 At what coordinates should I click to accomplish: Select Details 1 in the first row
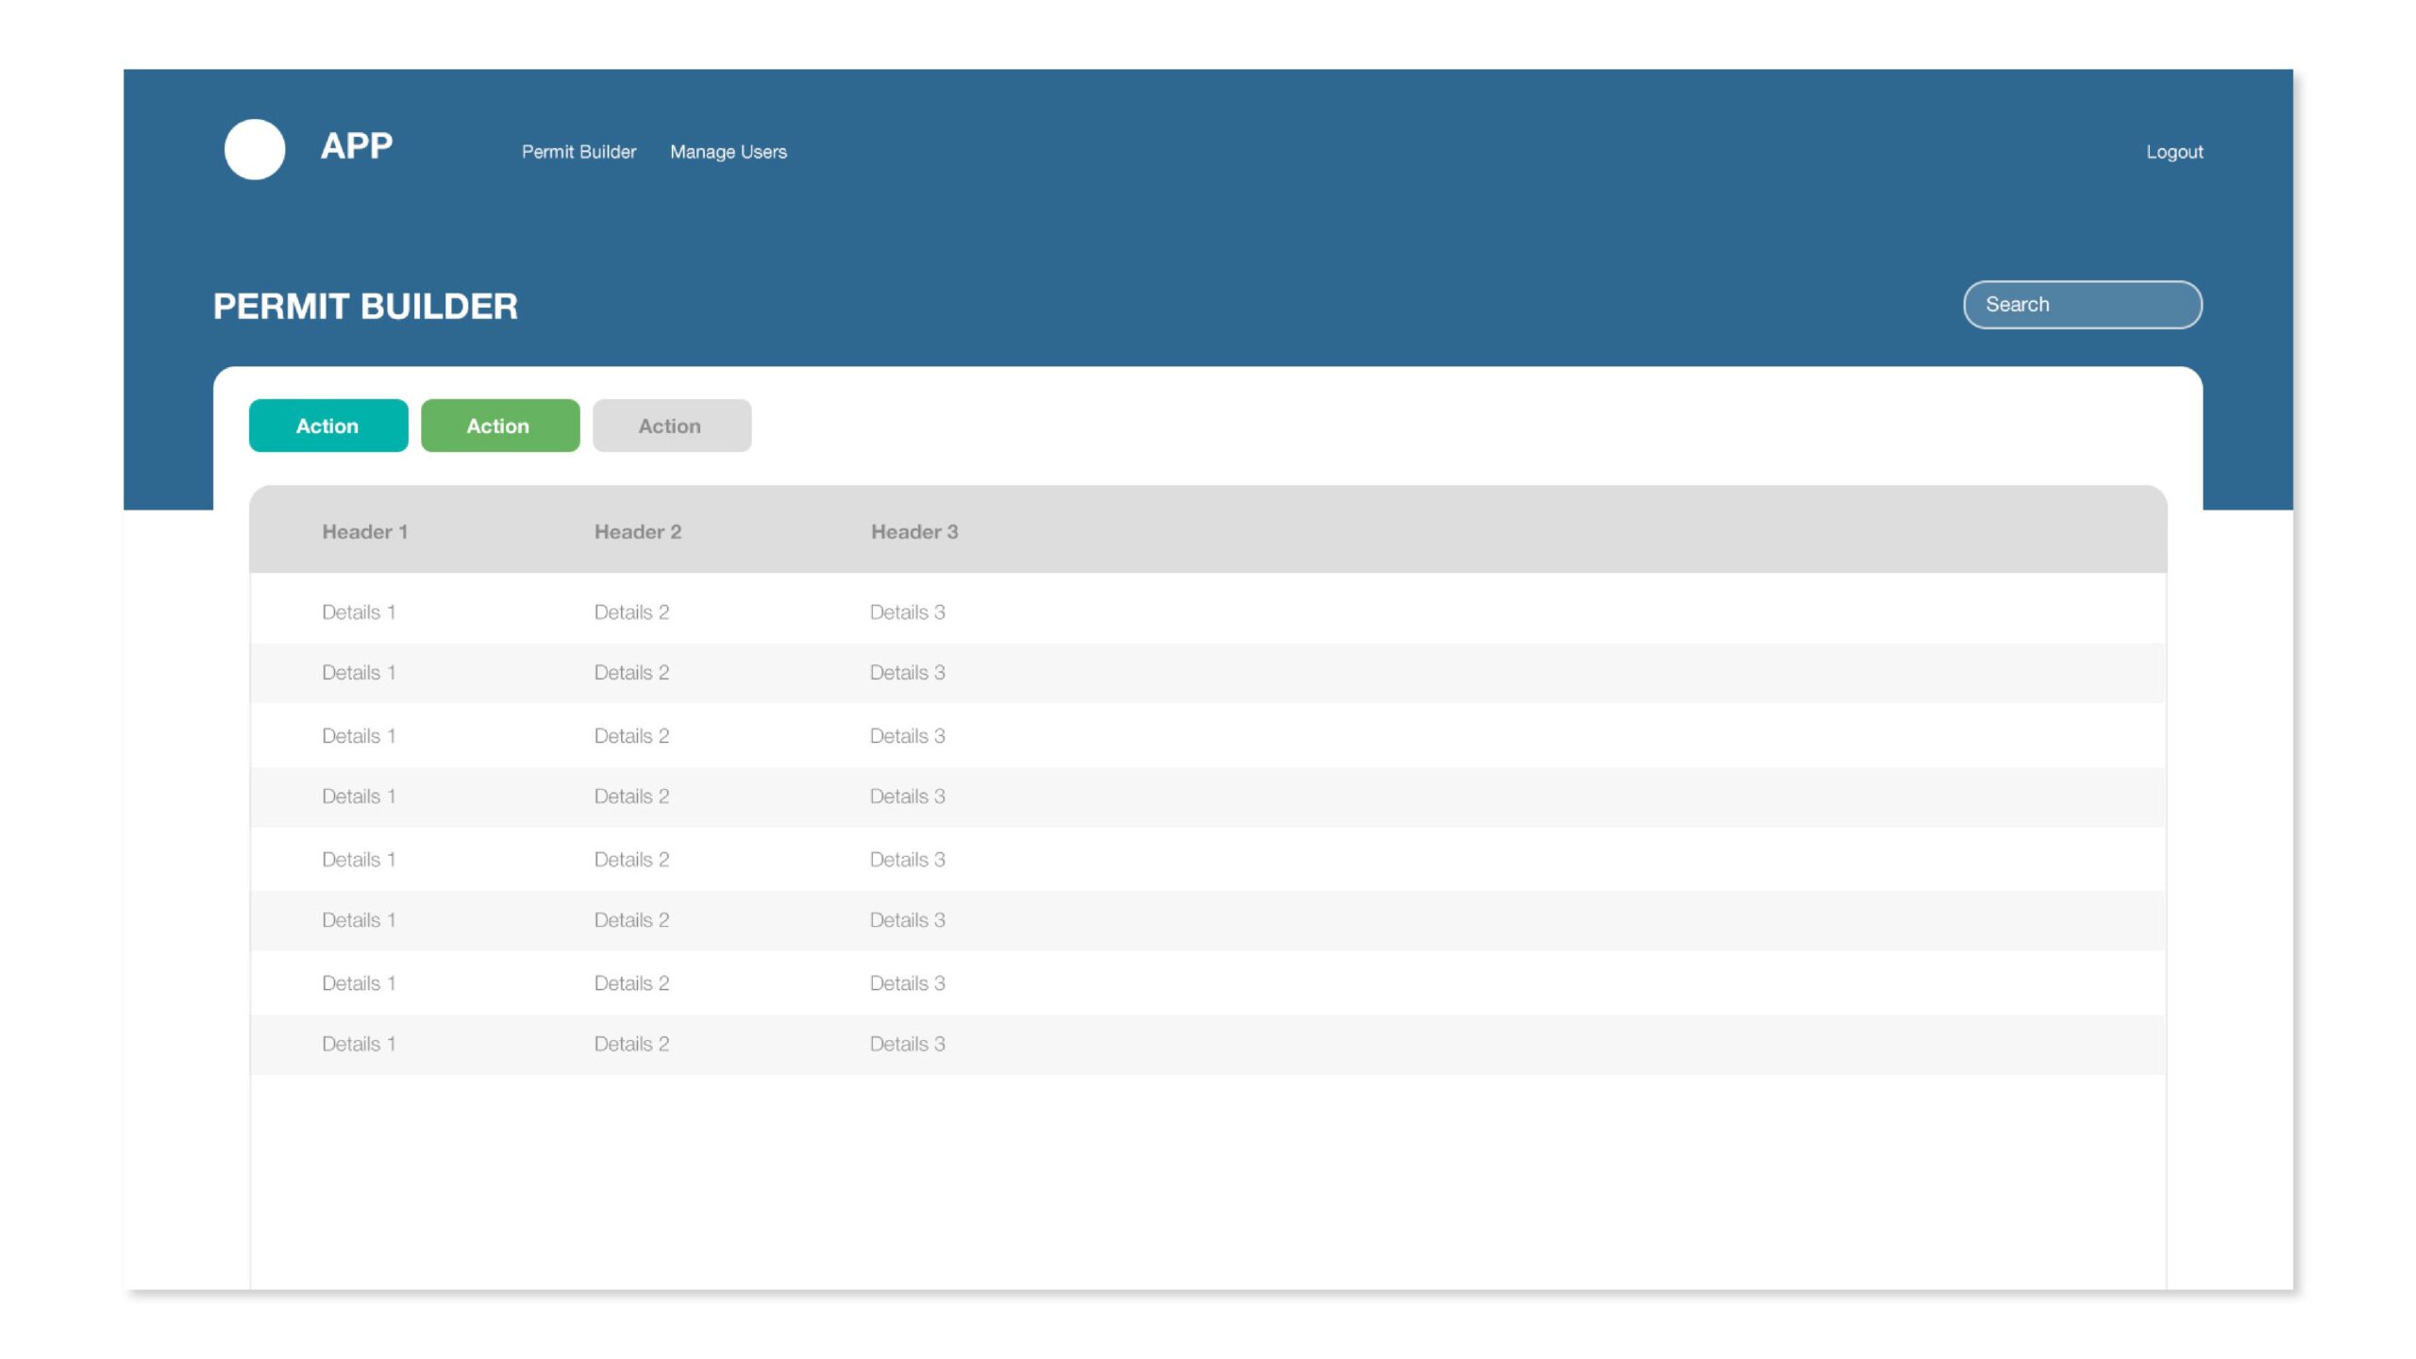pyautogui.click(x=358, y=612)
